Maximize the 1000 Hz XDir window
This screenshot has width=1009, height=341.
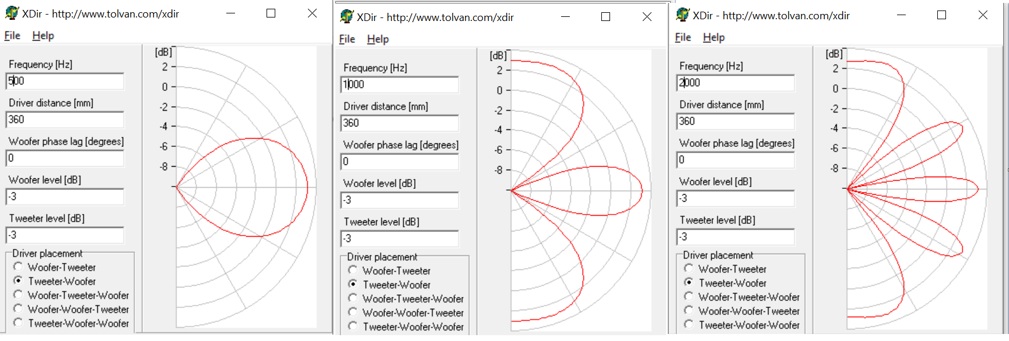605,16
